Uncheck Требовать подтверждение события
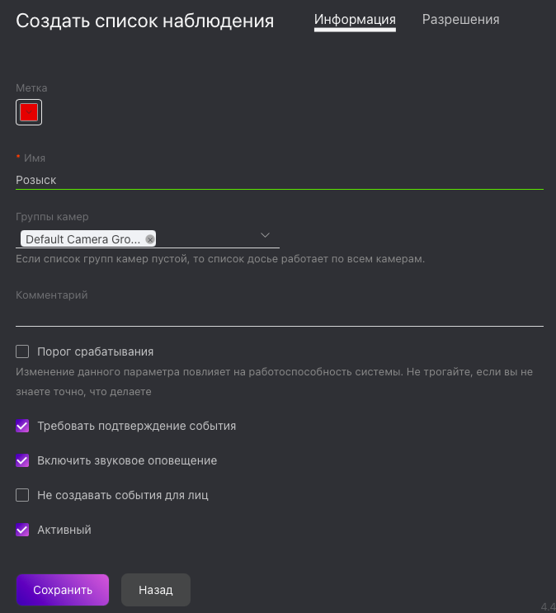The width and height of the screenshot is (556, 613). click(22, 426)
